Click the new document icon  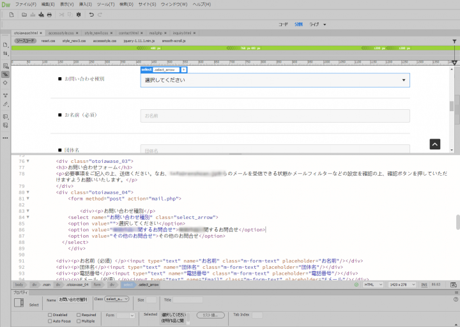coord(11,15)
